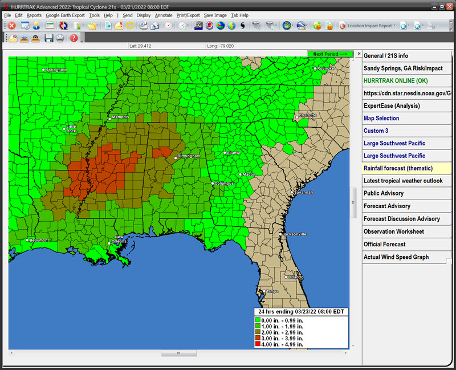Click the red X icon in the toolbar

click(x=11, y=26)
